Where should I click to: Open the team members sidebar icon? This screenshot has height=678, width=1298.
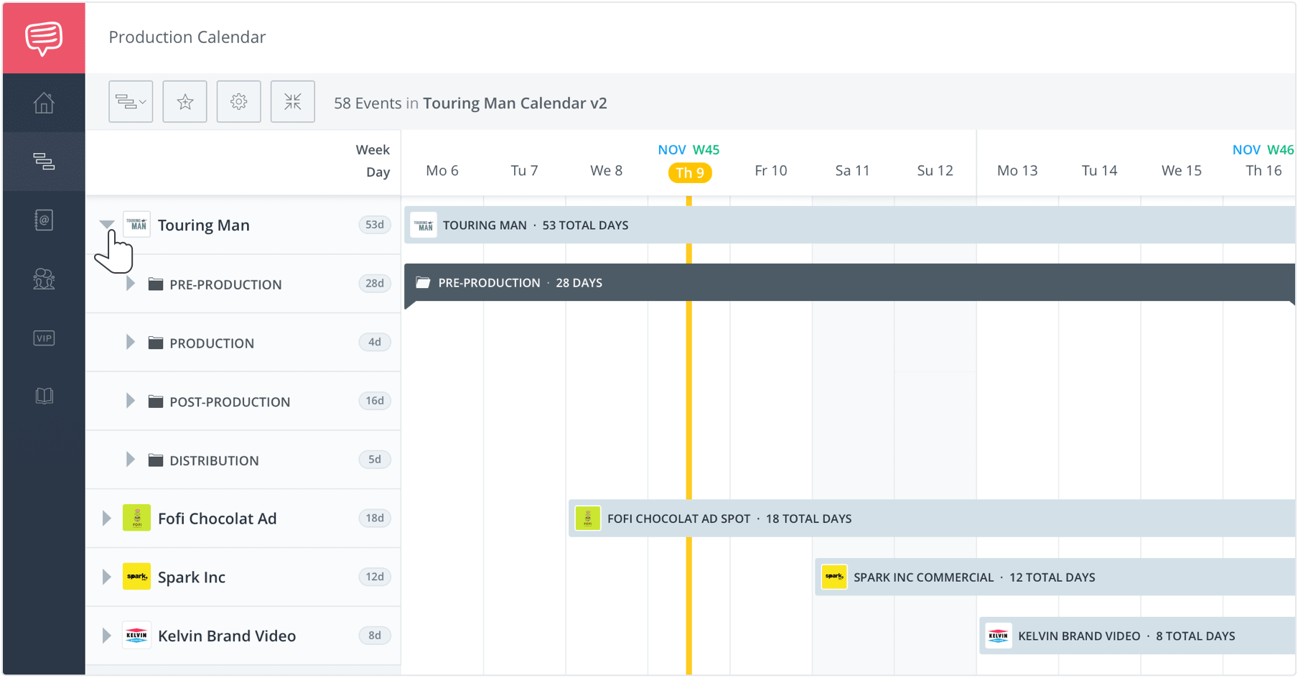44,279
